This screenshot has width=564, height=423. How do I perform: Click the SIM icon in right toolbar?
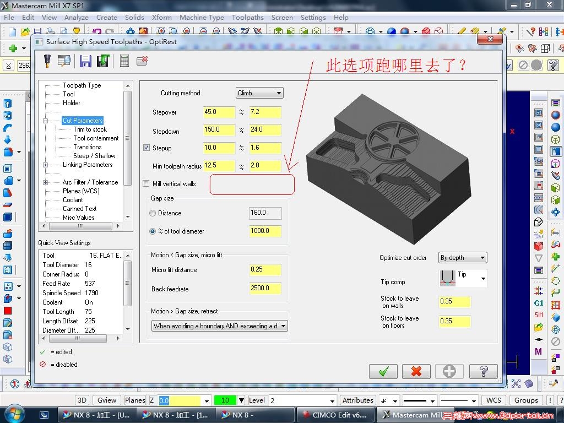[539, 314]
